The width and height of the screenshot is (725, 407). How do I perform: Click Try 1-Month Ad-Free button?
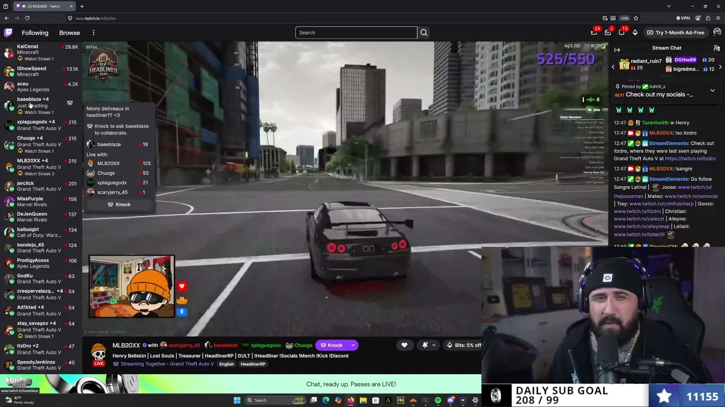tap(676, 33)
